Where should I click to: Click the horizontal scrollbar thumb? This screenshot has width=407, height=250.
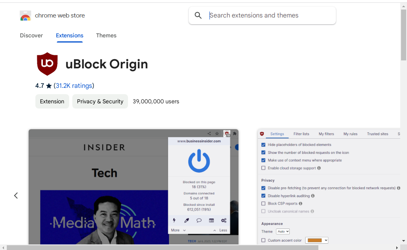pos(163,248)
